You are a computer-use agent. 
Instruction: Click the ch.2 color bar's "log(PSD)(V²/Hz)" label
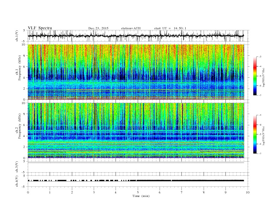[263, 136]
